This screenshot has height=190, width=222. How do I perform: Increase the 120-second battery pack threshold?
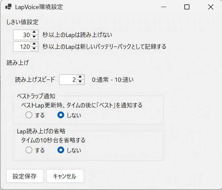tap(34, 44)
